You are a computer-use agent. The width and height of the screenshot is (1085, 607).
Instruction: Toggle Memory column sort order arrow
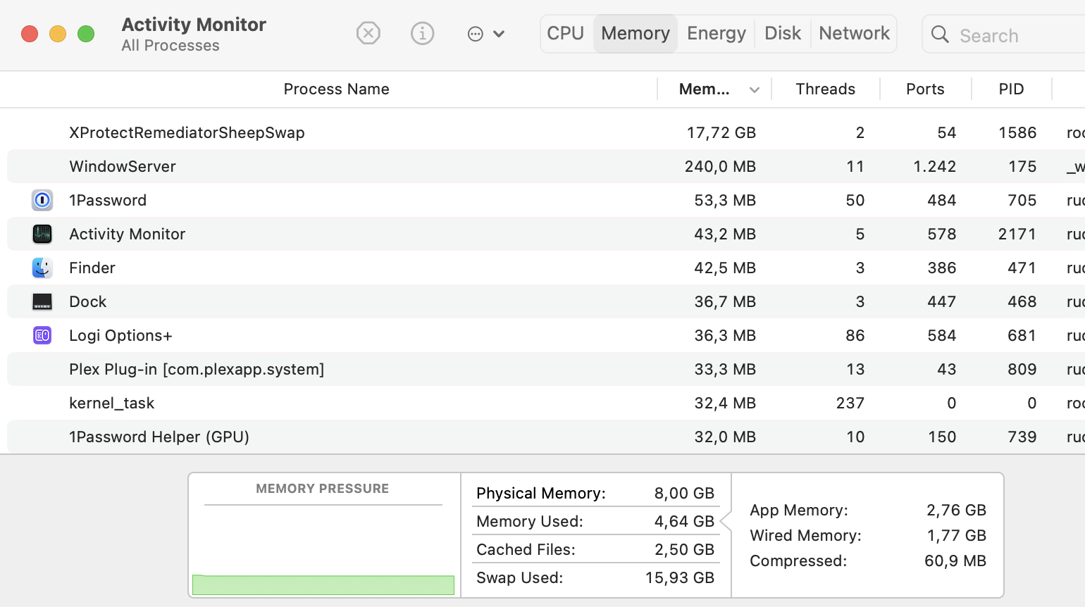755,89
